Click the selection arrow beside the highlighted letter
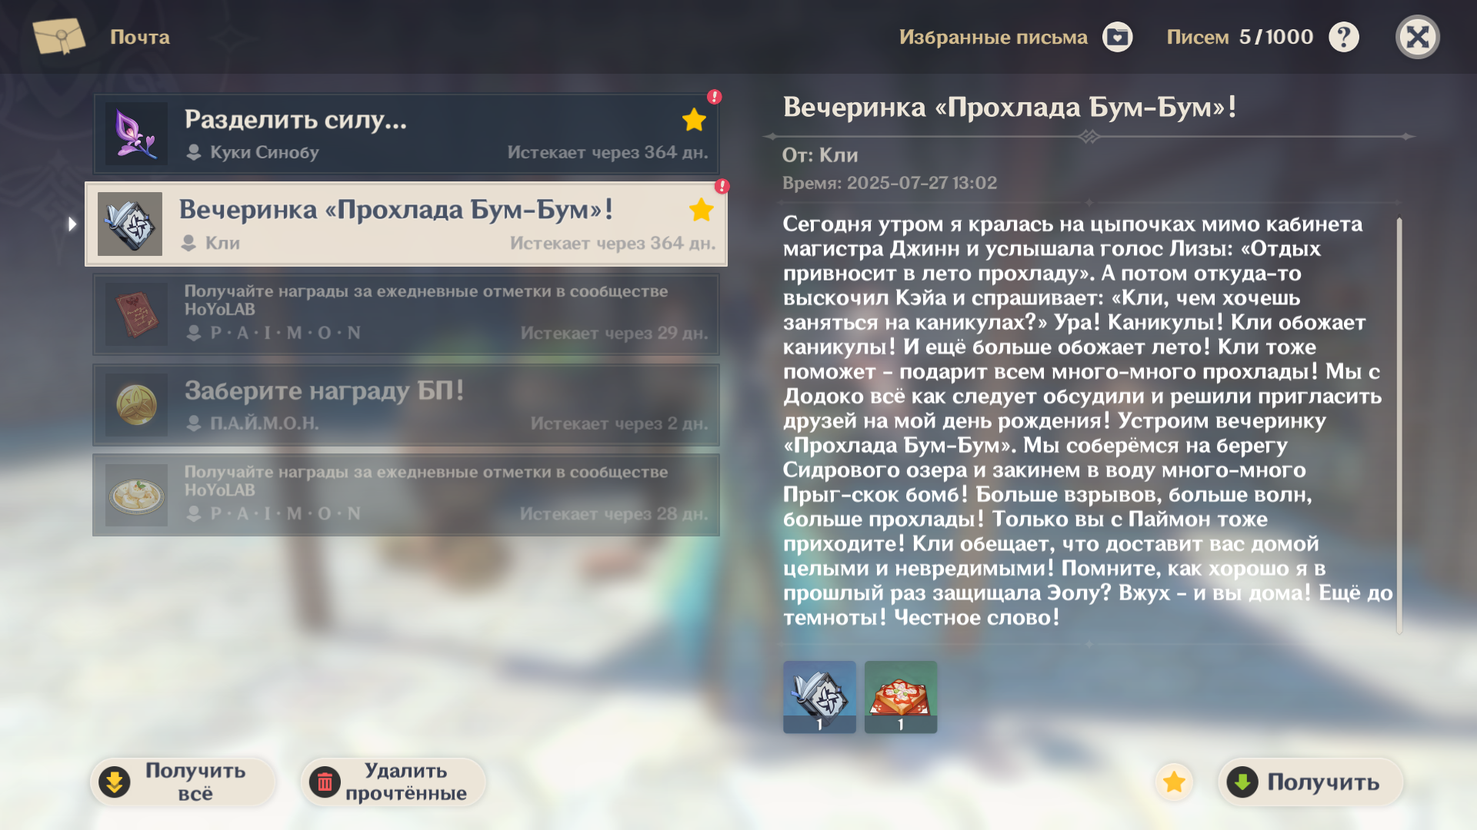 (x=72, y=224)
